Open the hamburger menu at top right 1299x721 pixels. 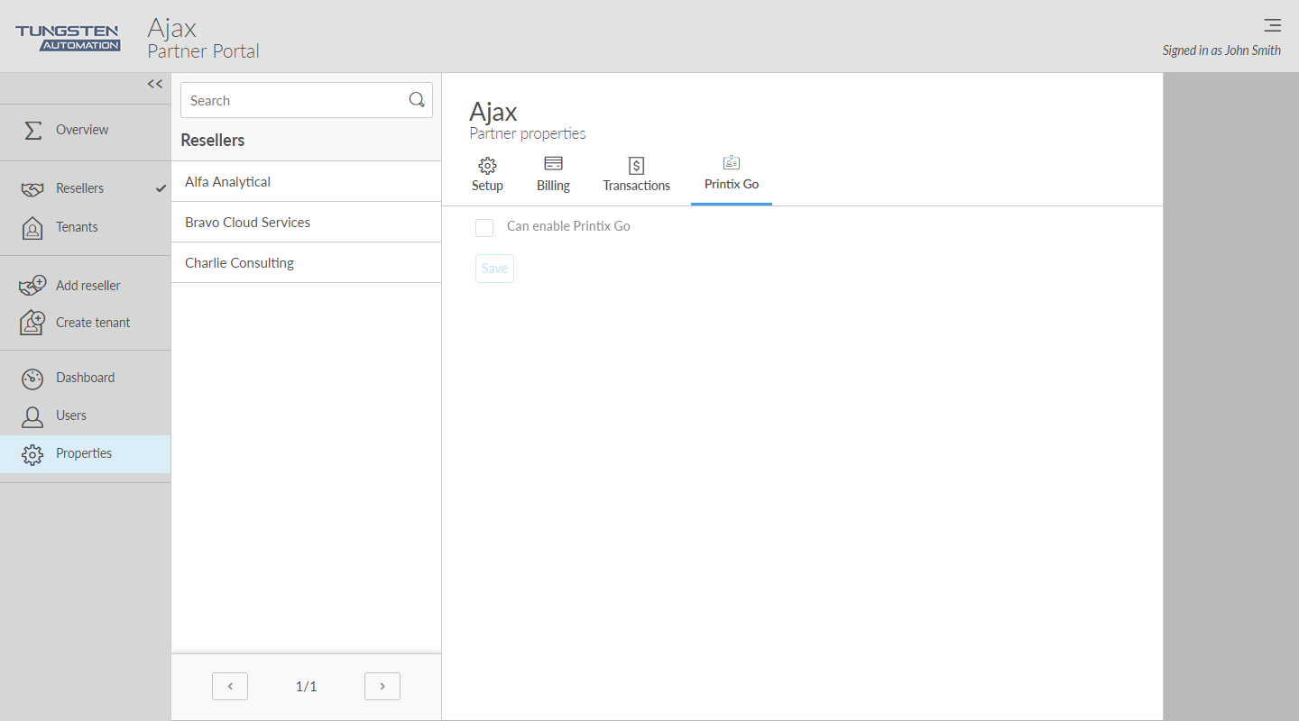(x=1272, y=25)
